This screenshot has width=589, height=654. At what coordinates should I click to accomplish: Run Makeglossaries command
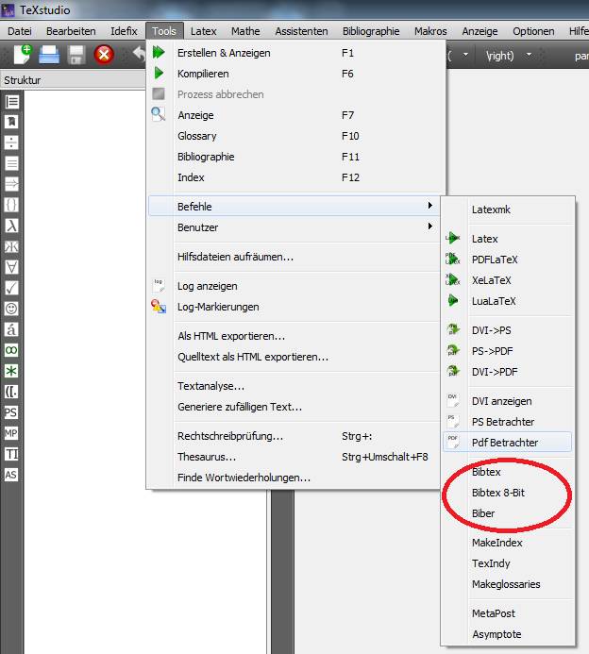[x=508, y=584]
